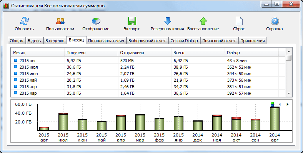Click the chart's left navigation arrow

pos(280,104)
